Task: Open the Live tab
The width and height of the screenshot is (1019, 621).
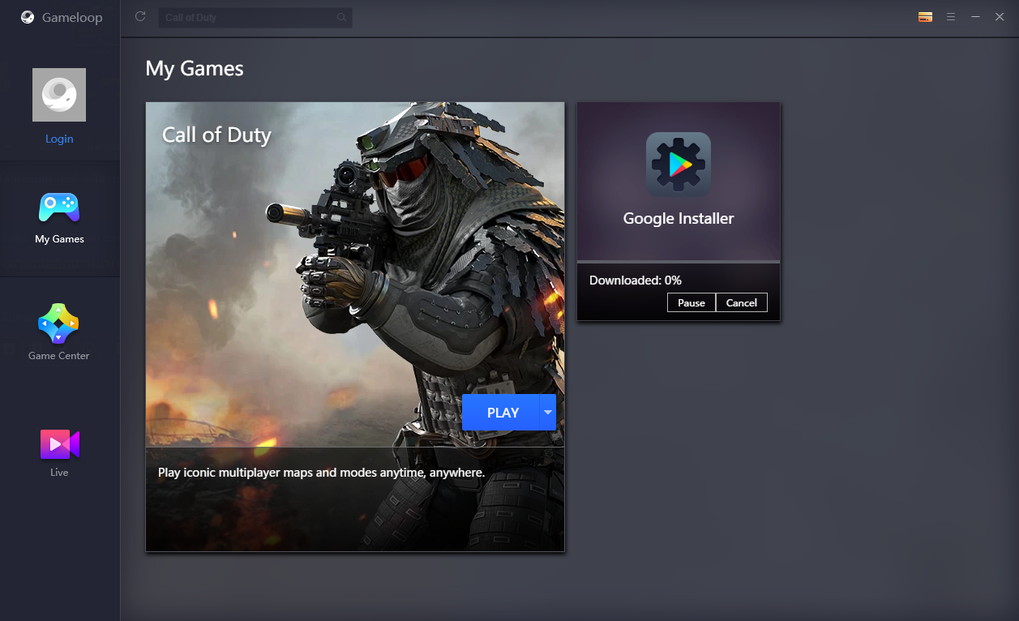Action: [x=59, y=452]
